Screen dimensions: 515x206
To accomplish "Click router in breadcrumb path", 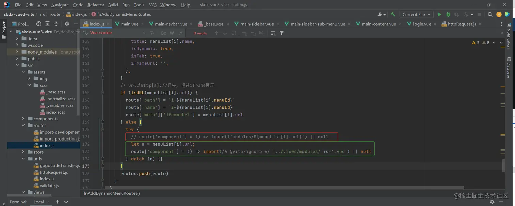I will [x=56, y=14].
